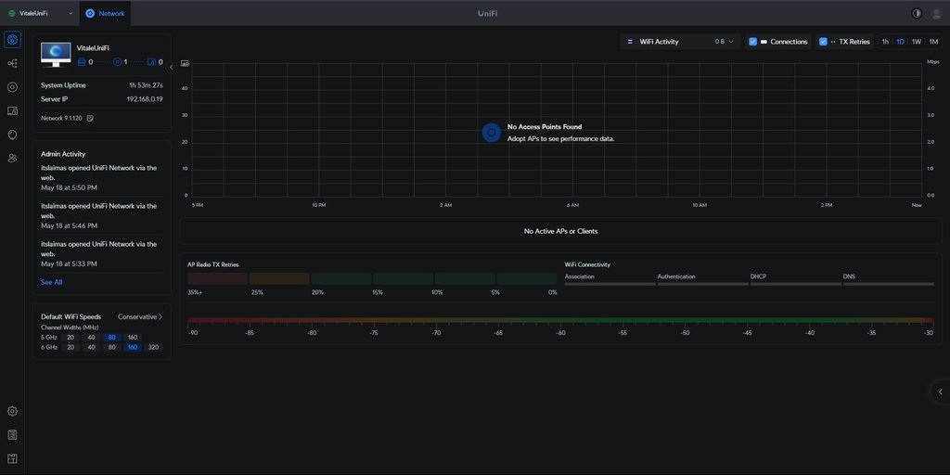Toggle the Connections checkbox
This screenshot has width=950, height=475.
pos(753,42)
